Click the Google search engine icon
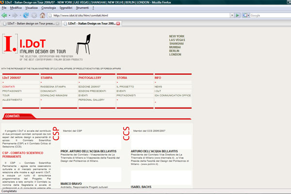The image size is (291, 194). (x=245, y=16)
